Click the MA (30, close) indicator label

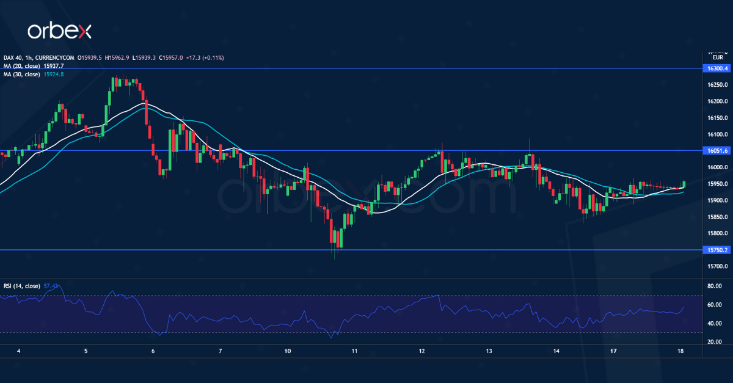point(21,75)
